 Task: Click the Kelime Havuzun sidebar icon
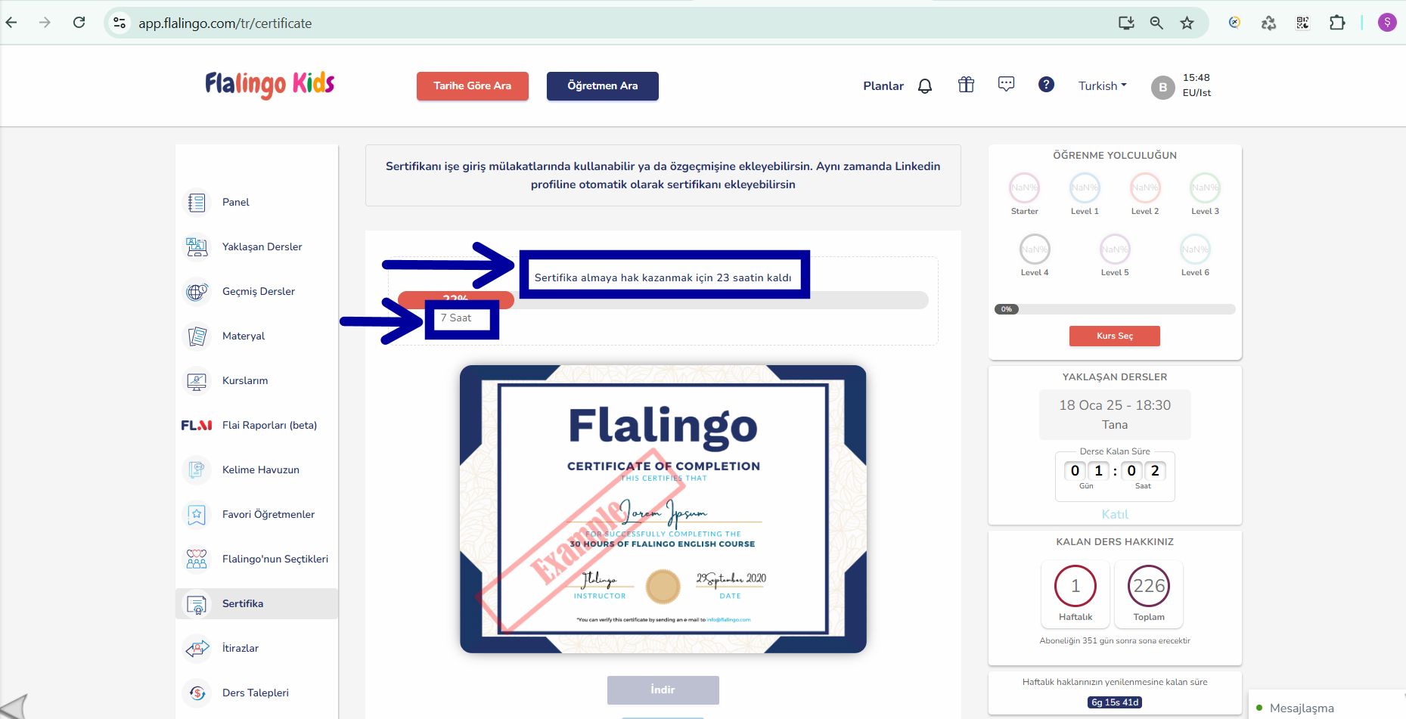tap(197, 470)
